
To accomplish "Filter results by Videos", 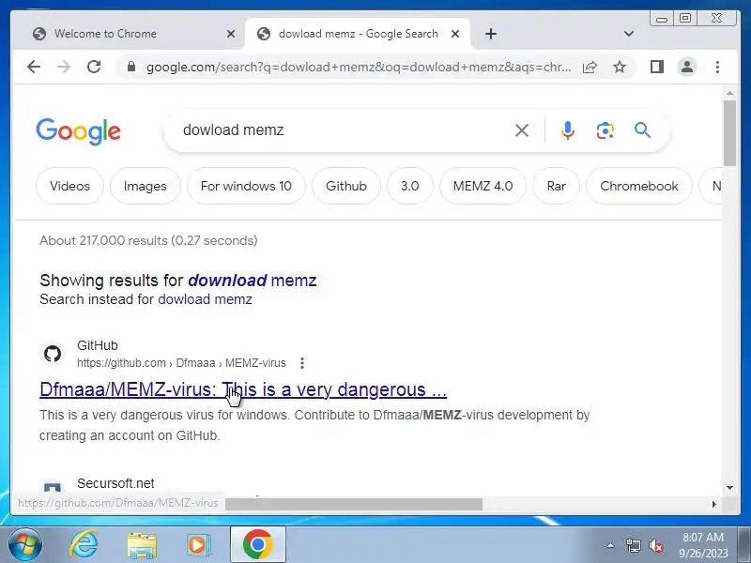I will [x=69, y=186].
